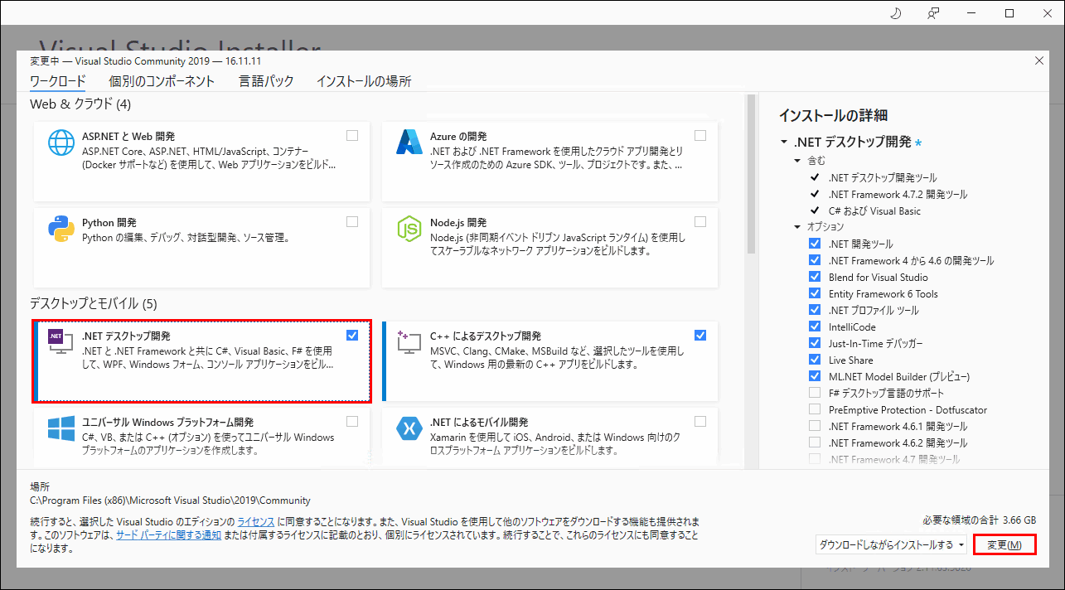Check the ユニバーサル Windows プラットフォーム開発 checkbox
Image resolution: width=1065 pixels, height=590 pixels.
352,421
